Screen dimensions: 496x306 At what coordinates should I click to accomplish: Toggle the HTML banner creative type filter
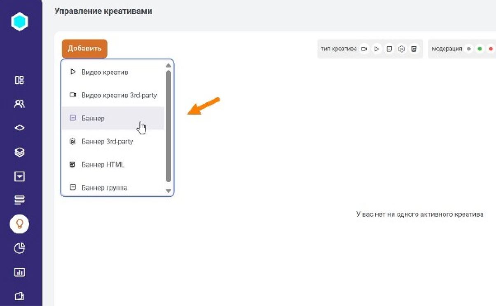coord(414,49)
